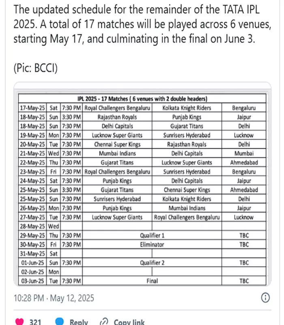
Task: Click the schedule table title header
Action: click(x=142, y=99)
